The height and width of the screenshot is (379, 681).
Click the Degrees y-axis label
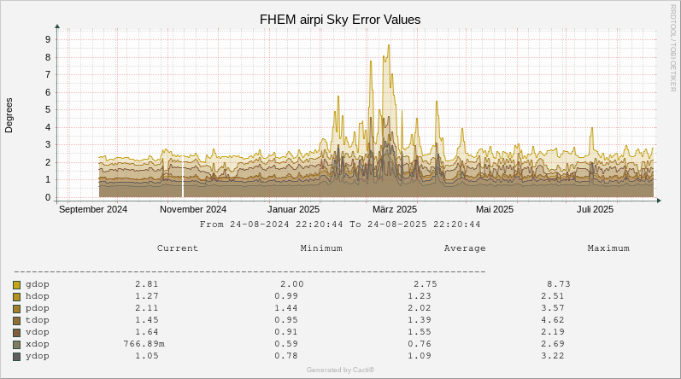(9, 115)
